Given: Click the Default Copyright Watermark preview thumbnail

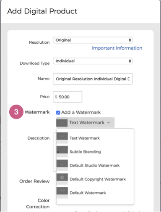Looking at the screenshot, I should 62,179.
